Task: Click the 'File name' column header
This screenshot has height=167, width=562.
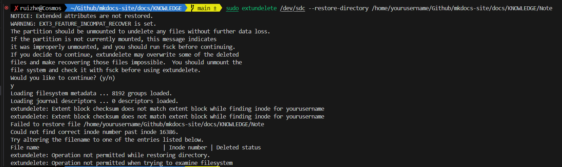Action: tap(25, 147)
